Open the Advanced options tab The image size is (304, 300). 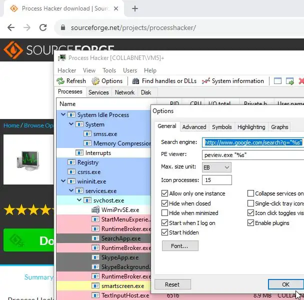pyautogui.click(x=194, y=127)
